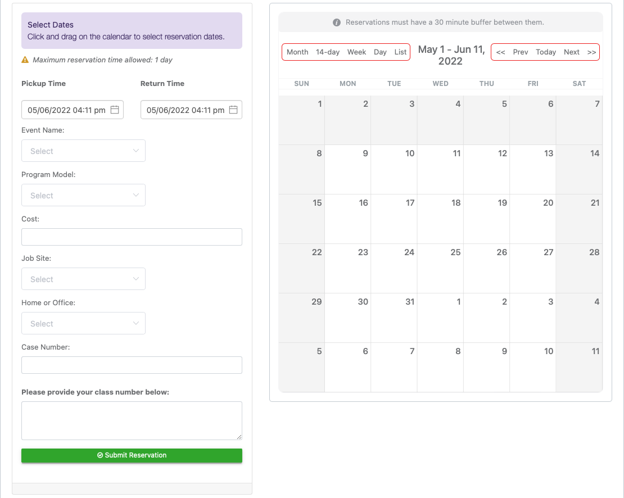Click Prev to view earlier dates
Screen dimensions: 624x498
520,52
